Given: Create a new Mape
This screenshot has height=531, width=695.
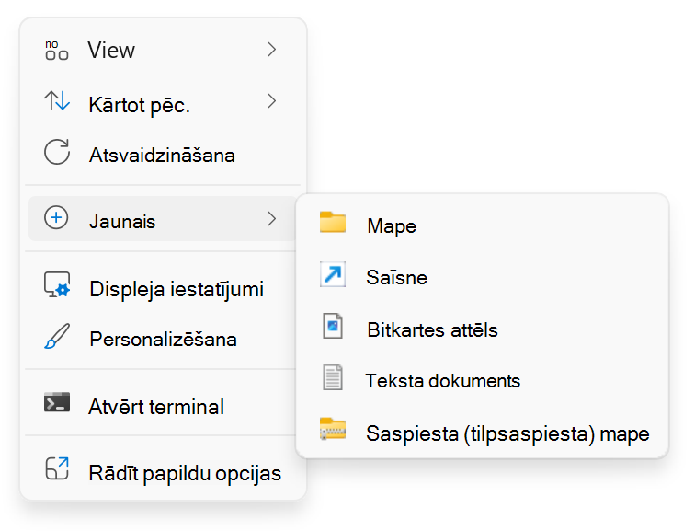Looking at the screenshot, I should pos(483,225).
